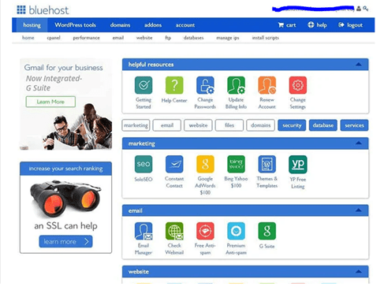Toggle the database section filter button
The width and height of the screenshot is (384, 290).
coord(323,125)
